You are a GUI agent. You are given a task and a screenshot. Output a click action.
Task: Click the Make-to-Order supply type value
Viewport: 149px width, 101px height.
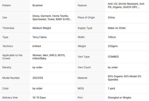tap(117, 28)
